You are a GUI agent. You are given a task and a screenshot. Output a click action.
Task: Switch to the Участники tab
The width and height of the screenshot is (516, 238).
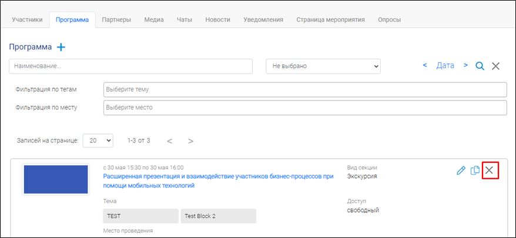pyautogui.click(x=27, y=19)
